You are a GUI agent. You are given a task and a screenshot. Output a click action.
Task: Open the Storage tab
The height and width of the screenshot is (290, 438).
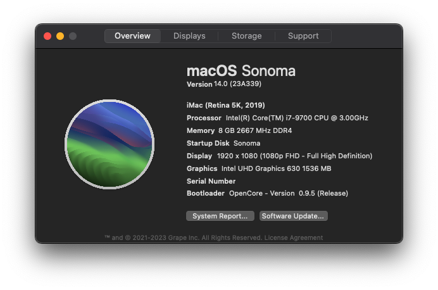click(246, 36)
